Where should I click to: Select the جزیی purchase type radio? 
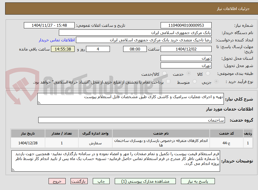pyautogui.click(x=216, y=81)
